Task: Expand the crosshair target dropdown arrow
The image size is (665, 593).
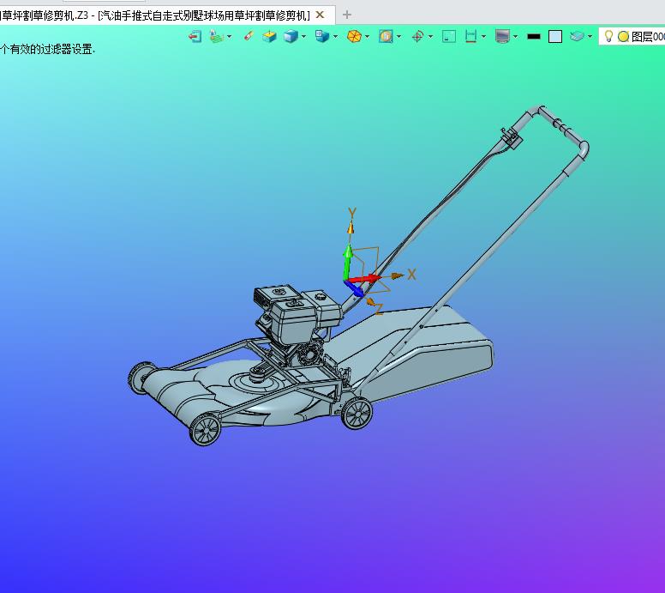Action: [431, 37]
